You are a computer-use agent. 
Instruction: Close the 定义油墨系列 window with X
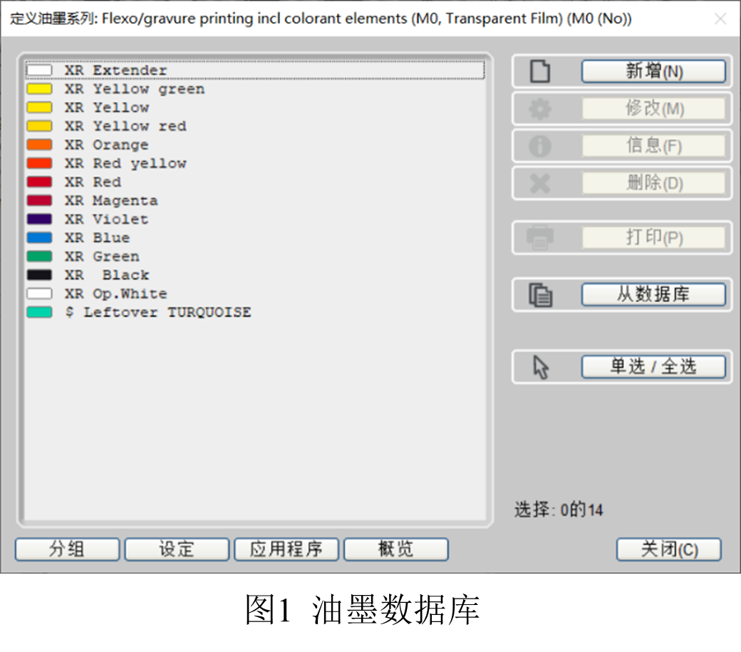click(720, 19)
